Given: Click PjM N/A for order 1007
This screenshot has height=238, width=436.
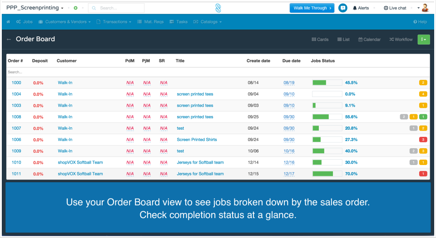Looking at the screenshot, I should [147, 128].
